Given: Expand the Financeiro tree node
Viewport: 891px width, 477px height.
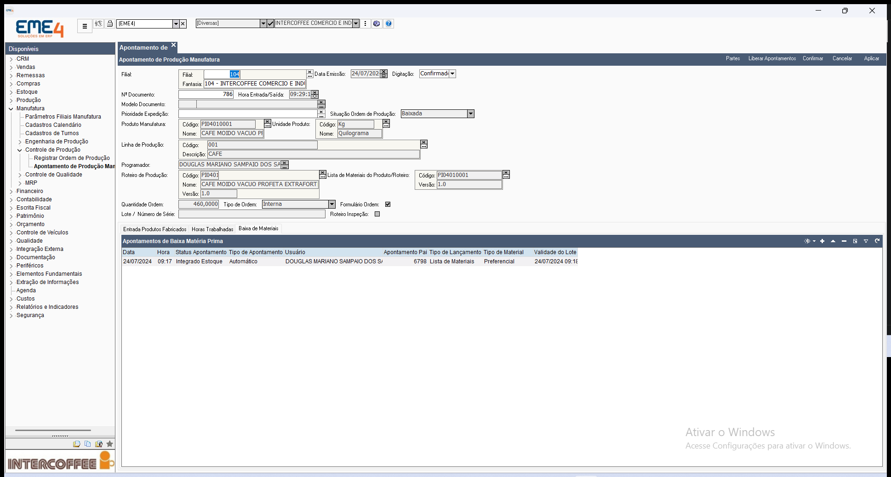Looking at the screenshot, I should [x=11, y=192].
